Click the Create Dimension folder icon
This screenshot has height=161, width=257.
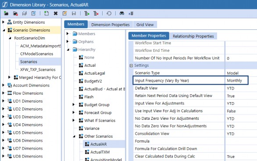pos(6,13)
